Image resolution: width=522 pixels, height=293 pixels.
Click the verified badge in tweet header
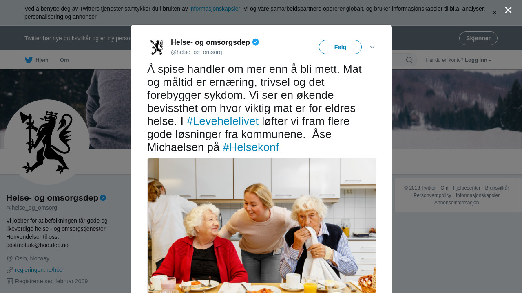tap(256, 42)
